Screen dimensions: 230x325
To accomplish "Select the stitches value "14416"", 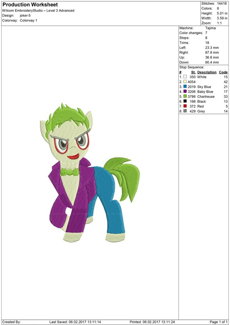I will tap(222, 4).
